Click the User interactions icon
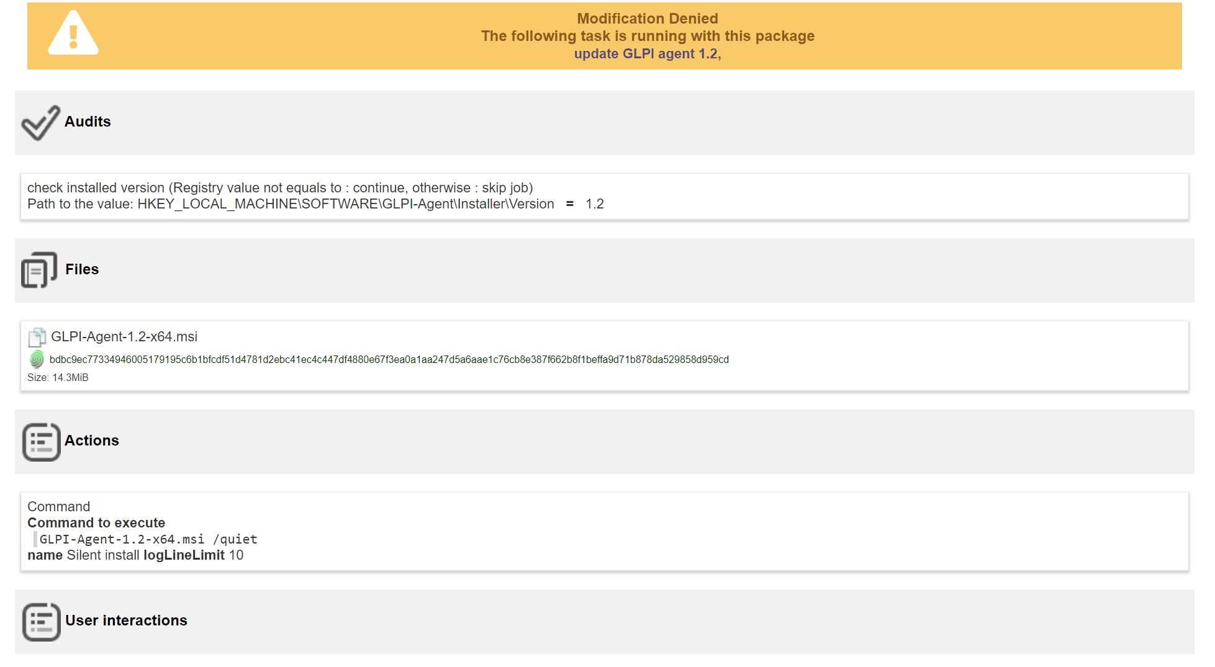1215x667 pixels. 41,621
